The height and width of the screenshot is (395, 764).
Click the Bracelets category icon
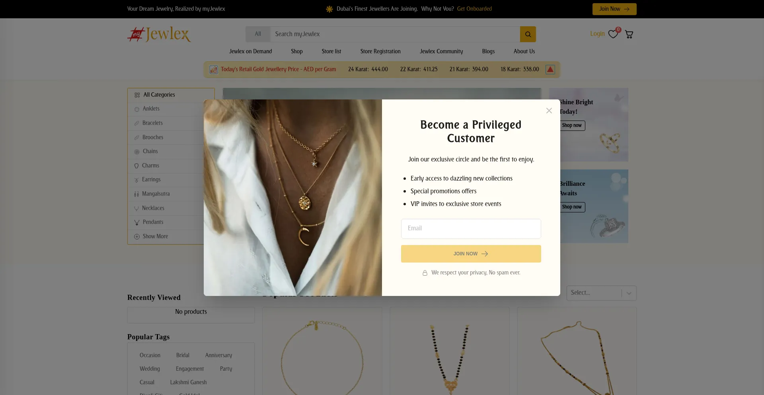137,123
